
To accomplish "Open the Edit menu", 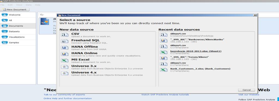I will (x=10, y=5).
